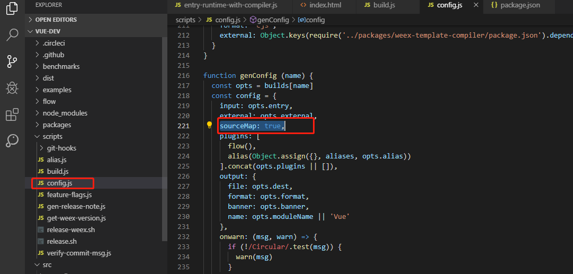The height and width of the screenshot is (274, 573).
Task: Click the EXPLORER panel title
Action: tap(49, 5)
